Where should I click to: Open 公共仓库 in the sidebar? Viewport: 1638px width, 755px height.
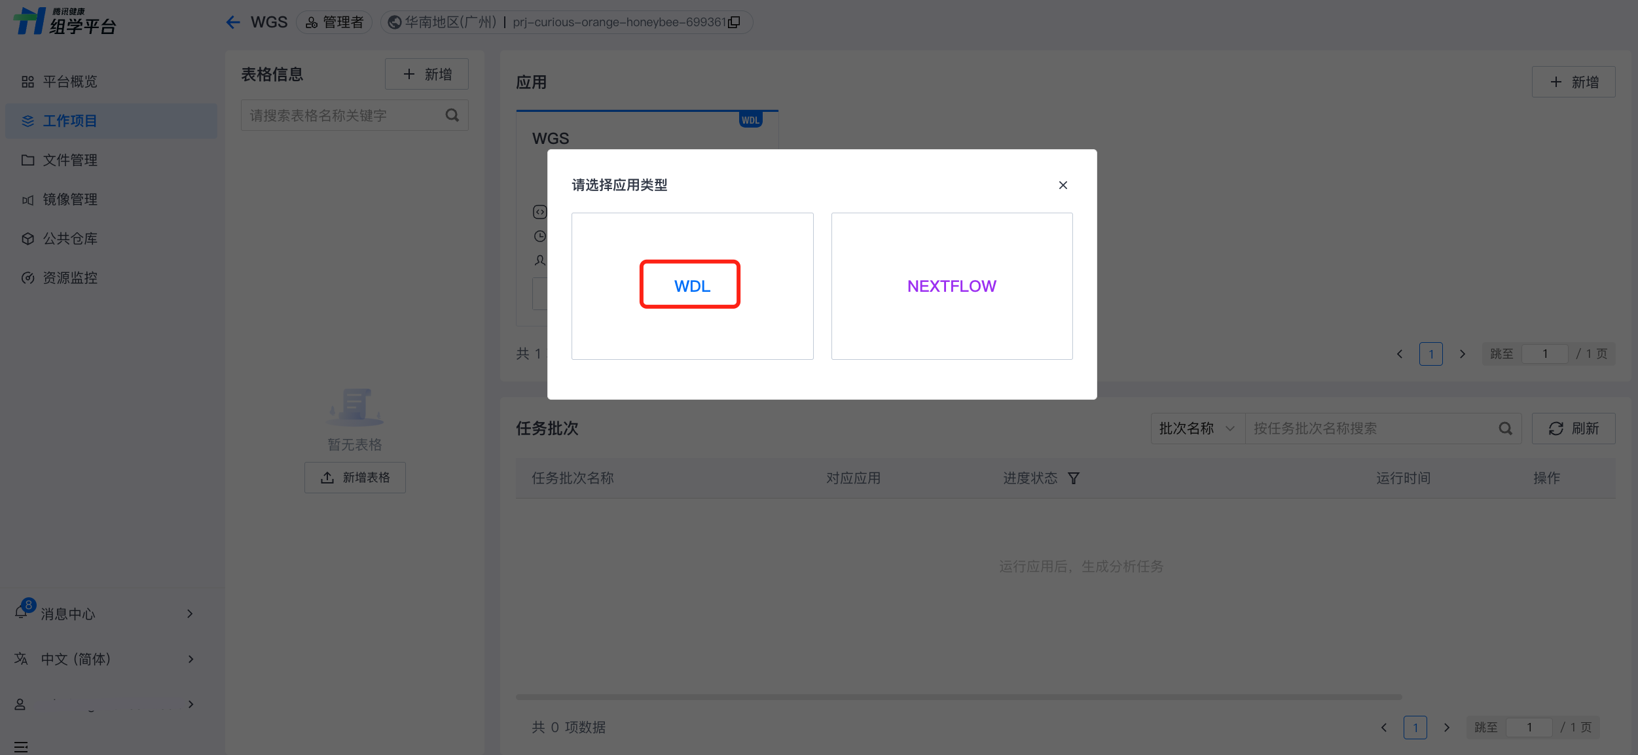[69, 239]
